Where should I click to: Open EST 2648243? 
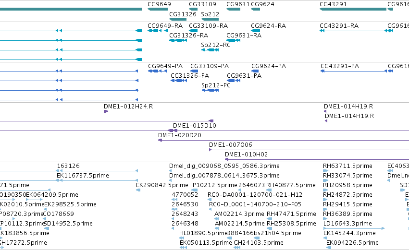[185, 214]
